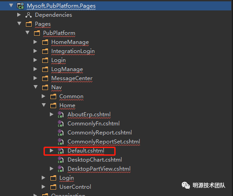
Task: Click the folder icon beside HomeManage
Action: click(45, 42)
